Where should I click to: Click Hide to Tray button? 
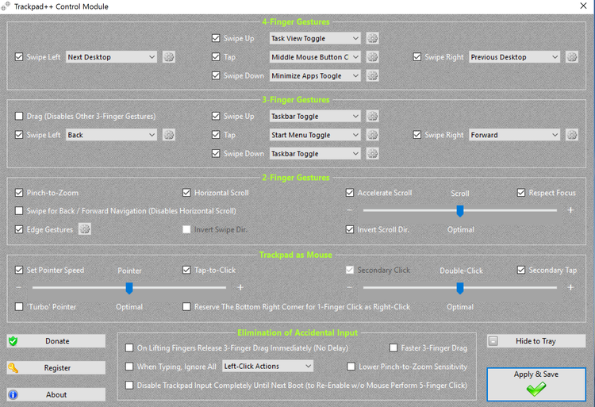click(536, 340)
